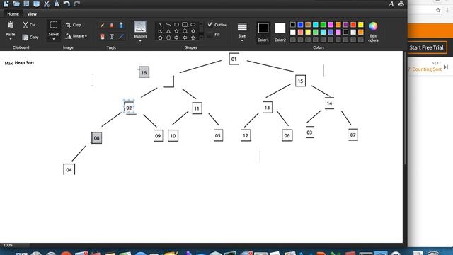
Task: Open the Brushes dropdown
Action: tap(140, 41)
